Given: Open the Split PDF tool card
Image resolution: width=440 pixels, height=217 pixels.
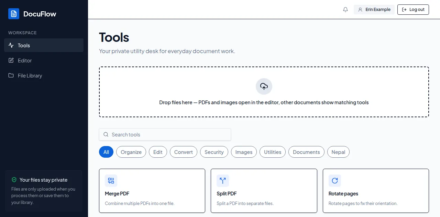Looking at the screenshot, I should (x=264, y=191).
